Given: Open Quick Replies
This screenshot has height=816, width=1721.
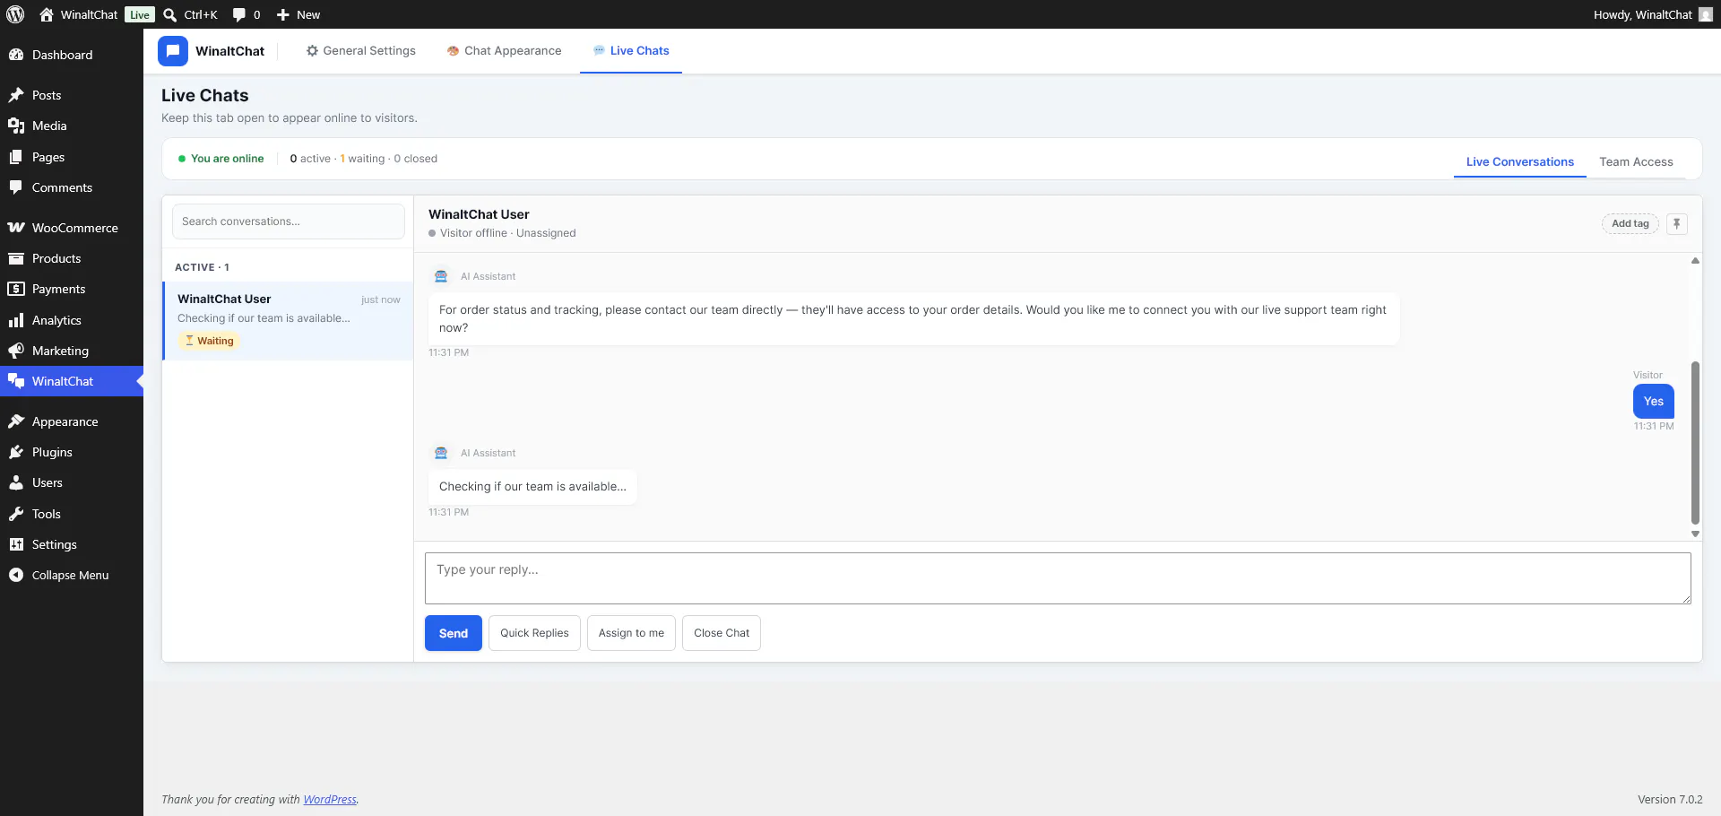Looking at the screenshot, I should click(534, 633).
